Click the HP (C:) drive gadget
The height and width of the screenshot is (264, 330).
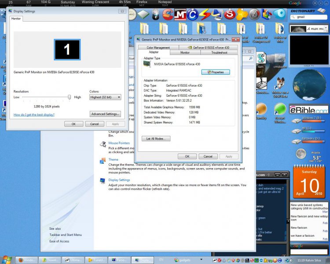tap(308, 130)
